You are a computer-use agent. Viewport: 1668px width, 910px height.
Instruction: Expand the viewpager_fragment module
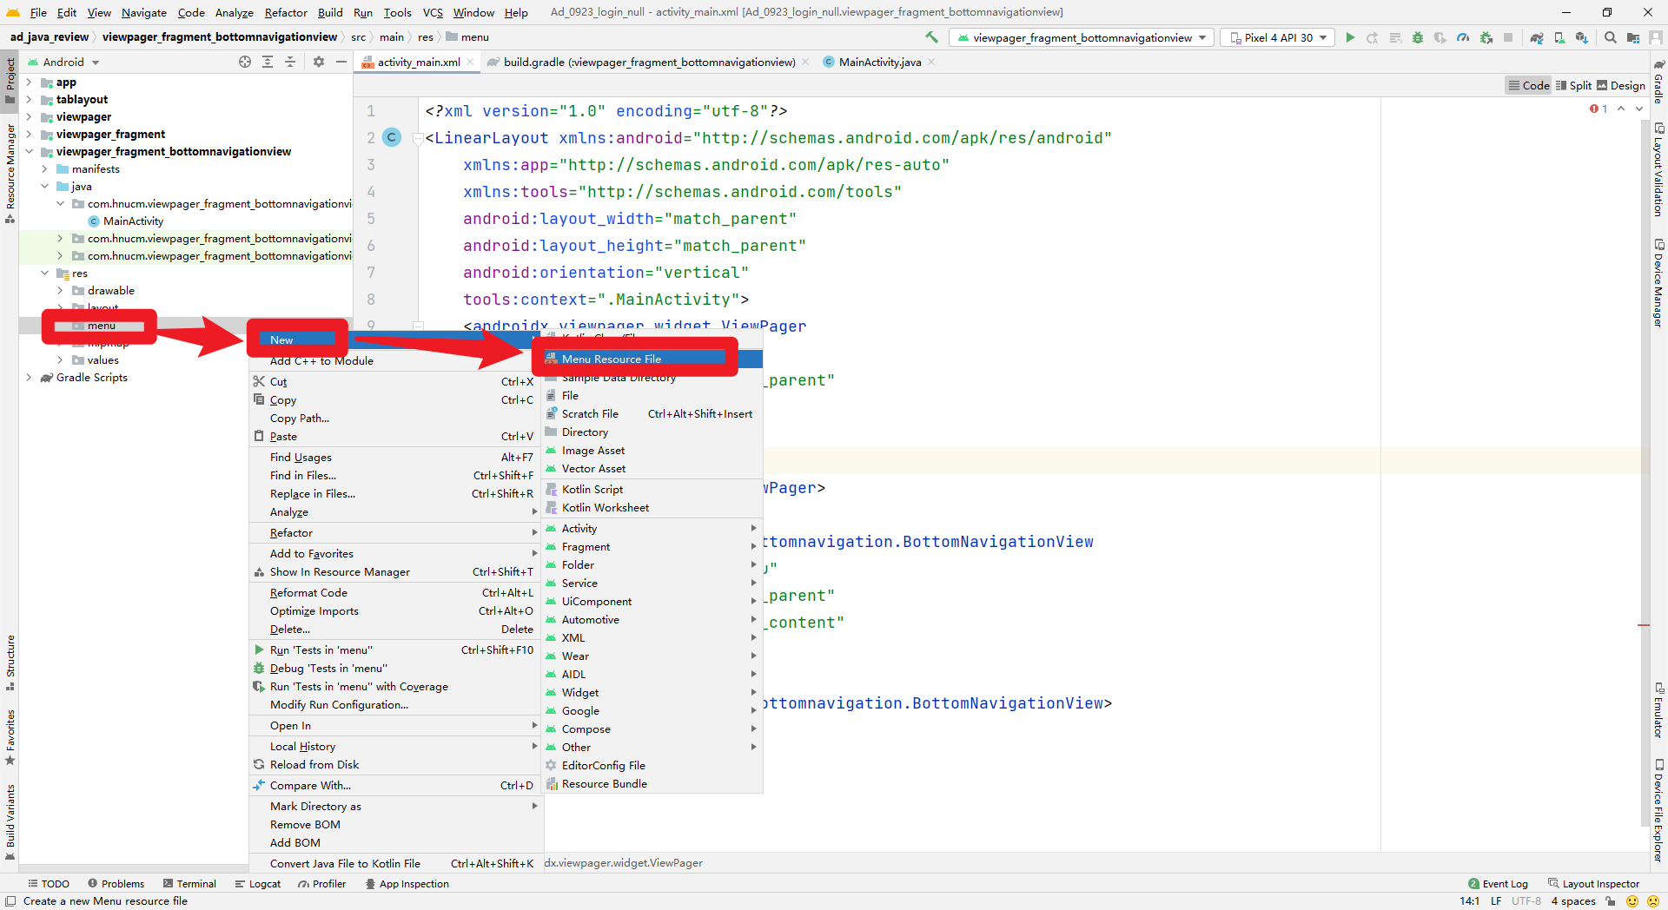(x=29, y=135)
